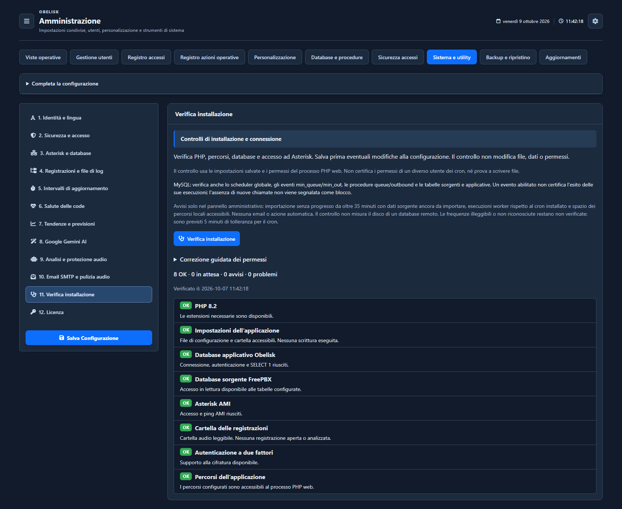Switch to Gestione utenti tab
Viewport: 622px width, 509px height.
click(94, 57)
